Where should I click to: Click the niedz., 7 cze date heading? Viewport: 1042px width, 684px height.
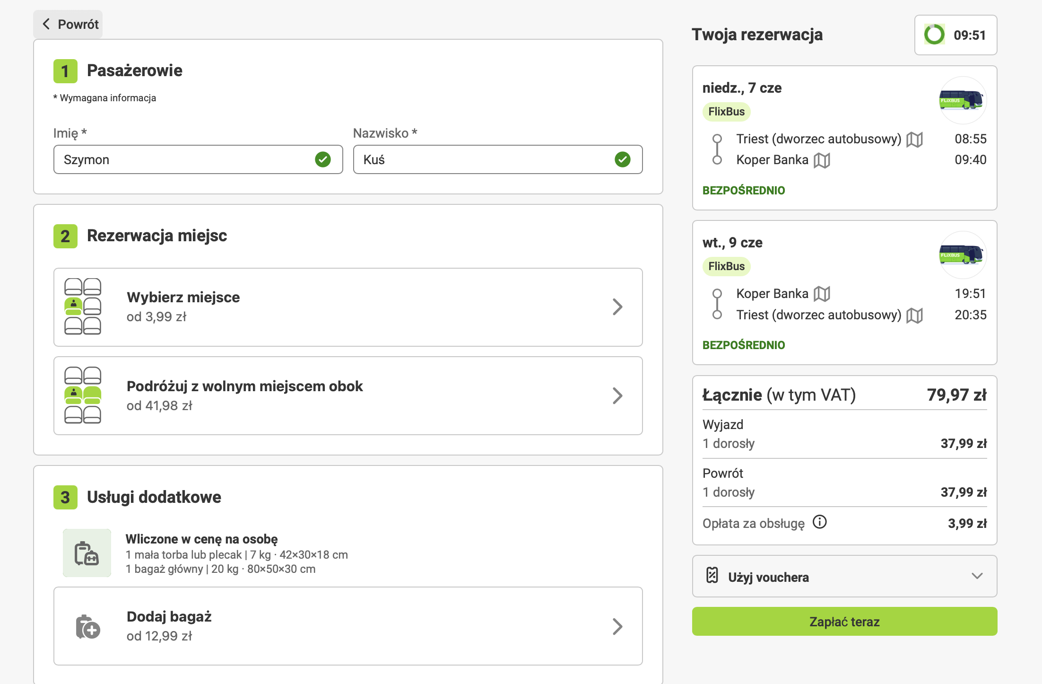coord(742,88)
